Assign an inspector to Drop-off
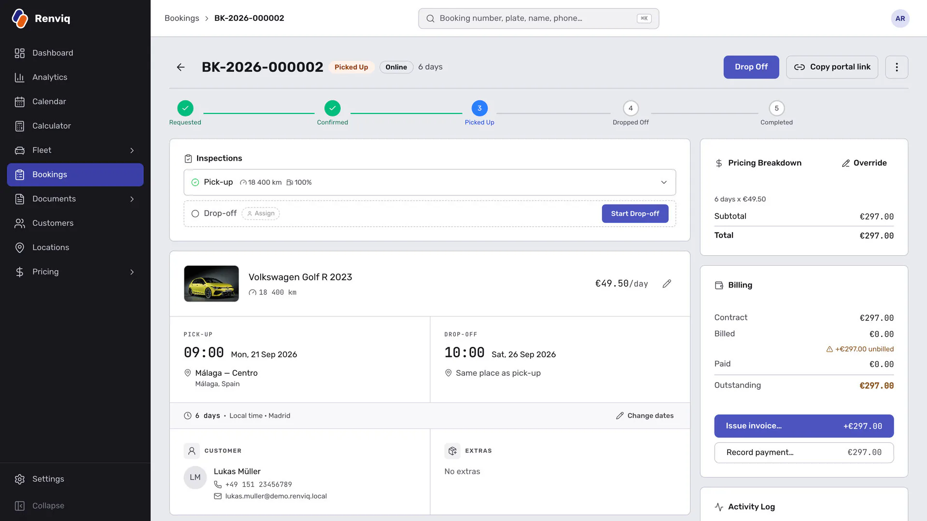Viewport: 927px width, 521px height. tap(261, 213)
